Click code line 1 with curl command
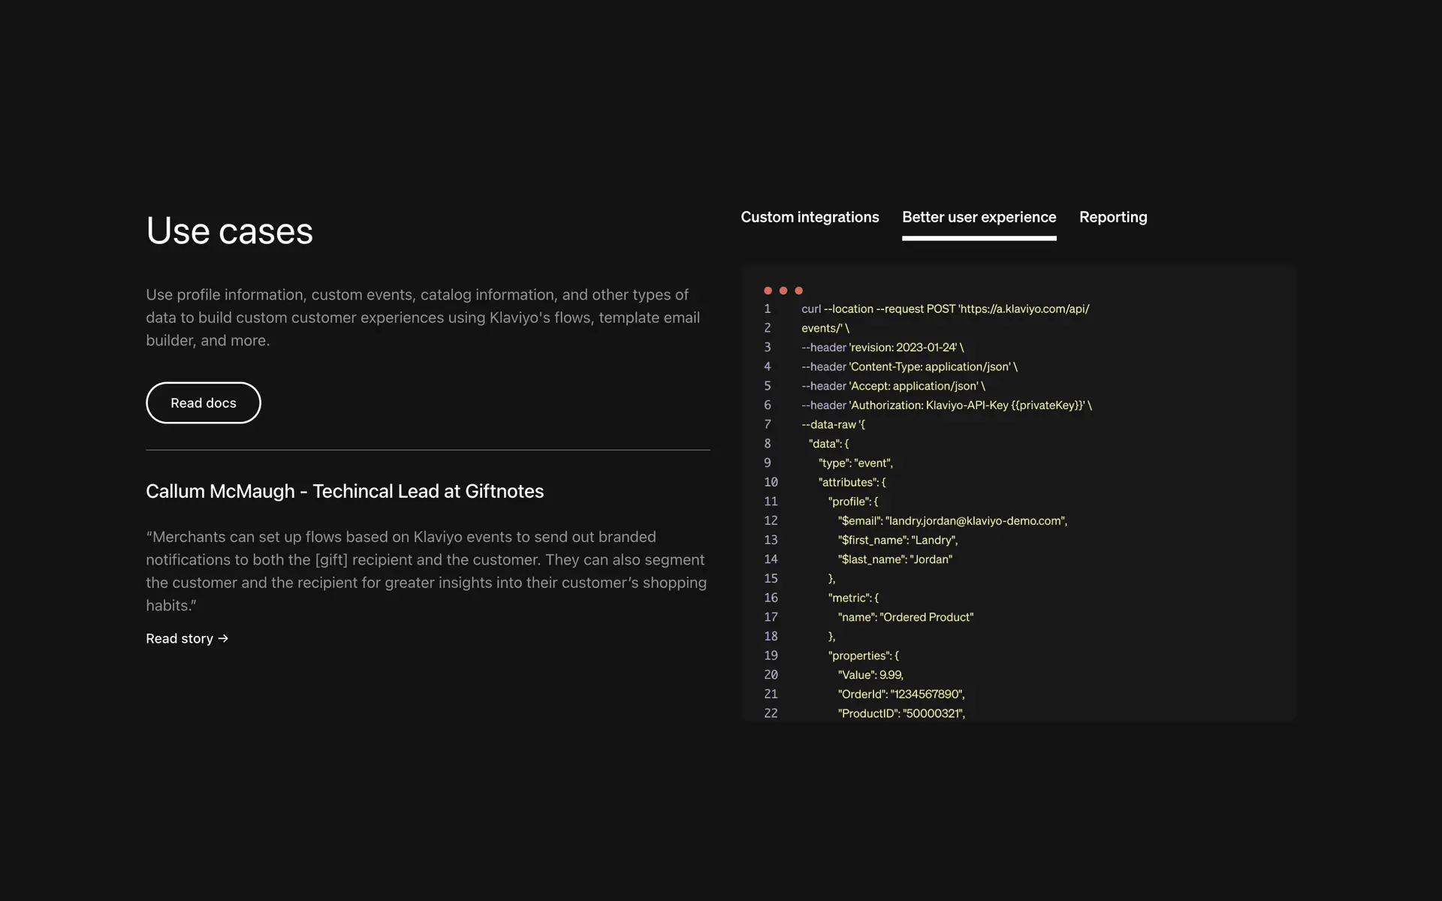The height and width of the screenshot is (901, 1442). (x=945, y=309)
